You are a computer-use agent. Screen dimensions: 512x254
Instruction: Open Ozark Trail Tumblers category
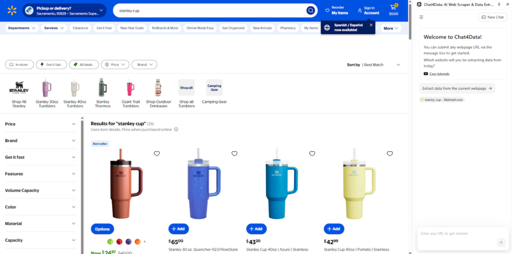tap(130, 93)
